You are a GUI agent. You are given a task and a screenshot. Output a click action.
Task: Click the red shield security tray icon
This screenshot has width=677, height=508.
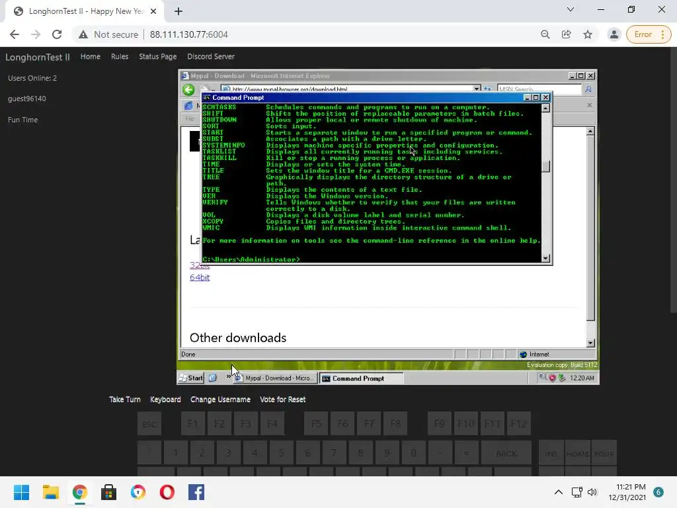coord(552,378)
